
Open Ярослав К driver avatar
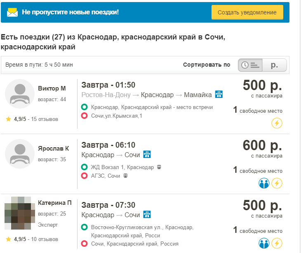pos(19,154)
